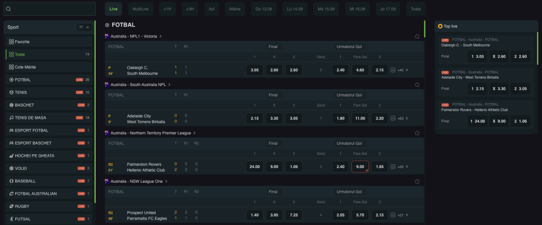Favorite the NSW League One star
This screenshot has height=225, width=542.
[x=417, y=181]
